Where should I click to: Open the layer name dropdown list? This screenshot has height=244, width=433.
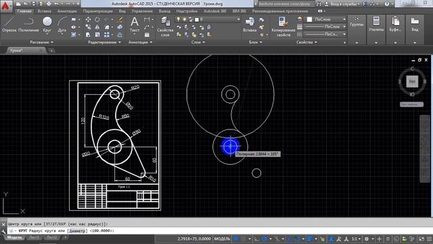[x=239, y=20]
